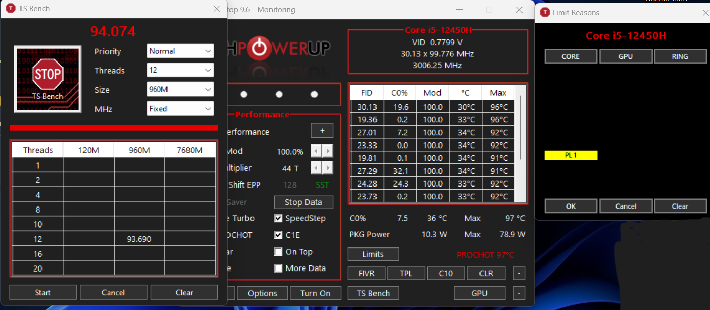The image size is (710, 310).
Task: Click Clear in TS Bench window
Action: click(x=184, y=292)
